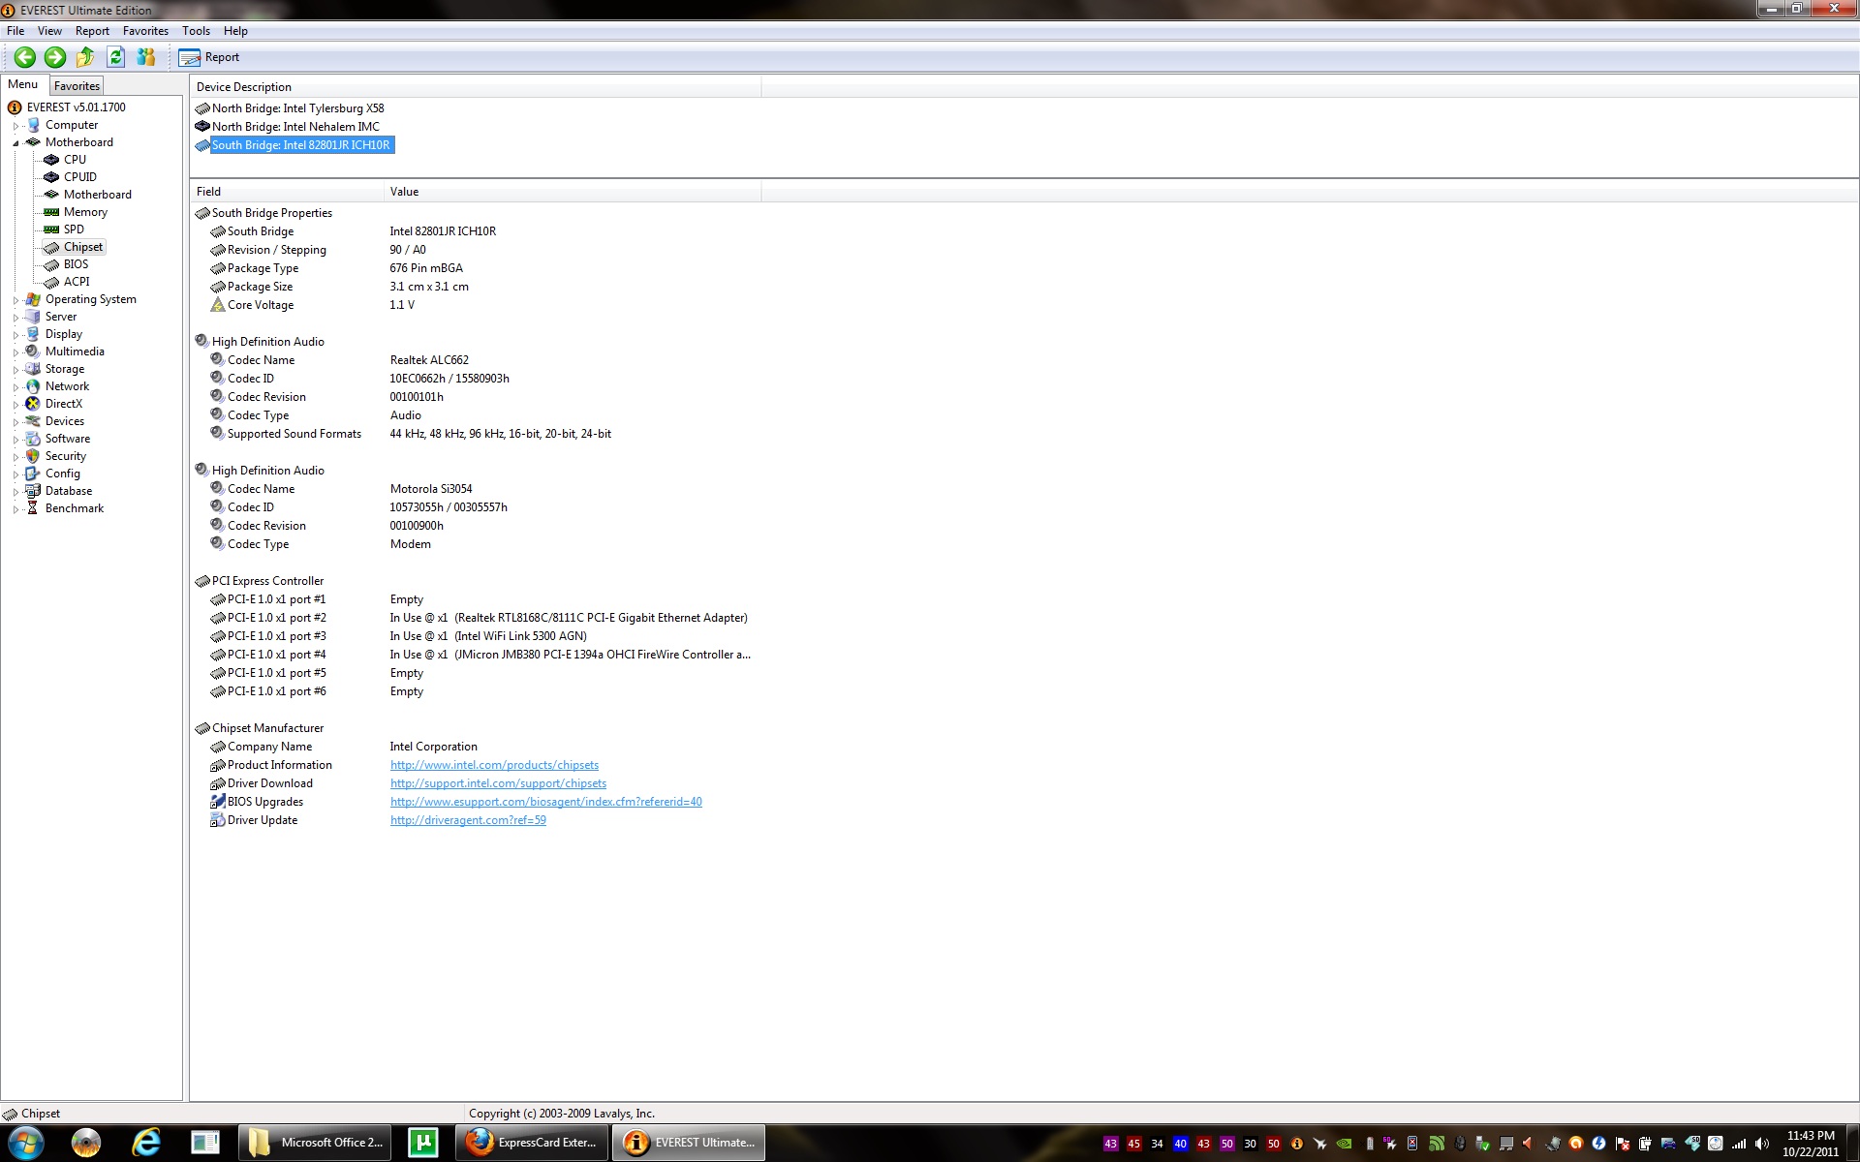Expand the Storage tree node
Image resolution: width=1860 pixels, height=1162 pixels.
coord(15,370)
